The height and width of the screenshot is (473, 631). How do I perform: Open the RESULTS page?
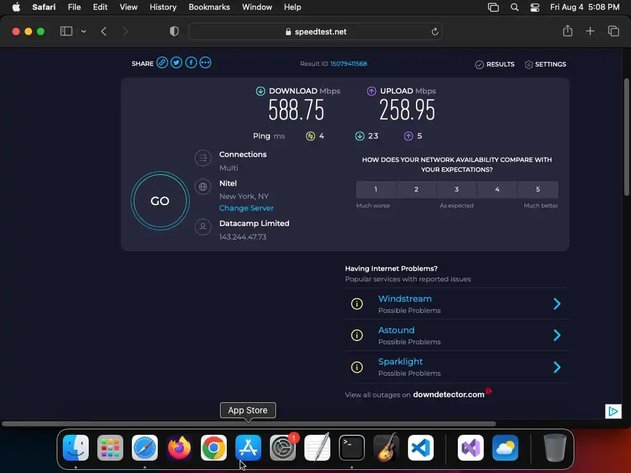495,64
